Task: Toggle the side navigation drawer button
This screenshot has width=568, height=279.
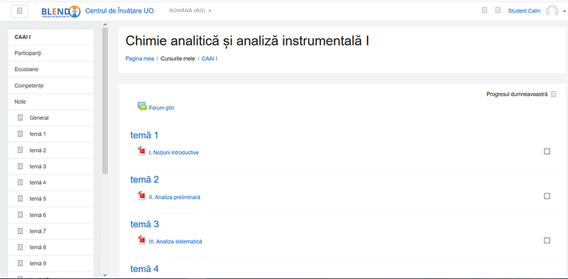Action: tap(20, 11)
